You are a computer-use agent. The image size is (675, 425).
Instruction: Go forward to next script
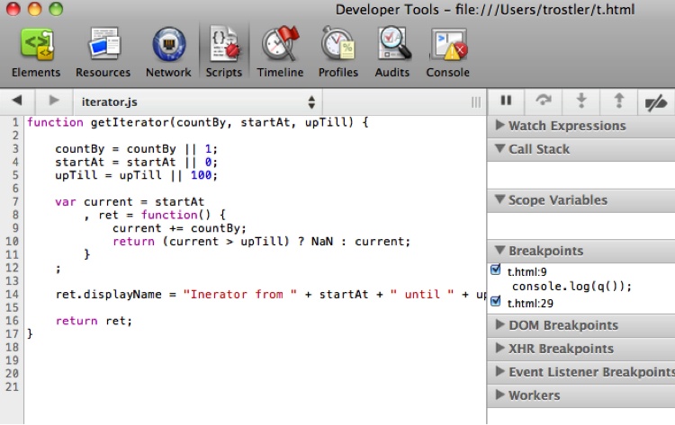click(54, 101)
